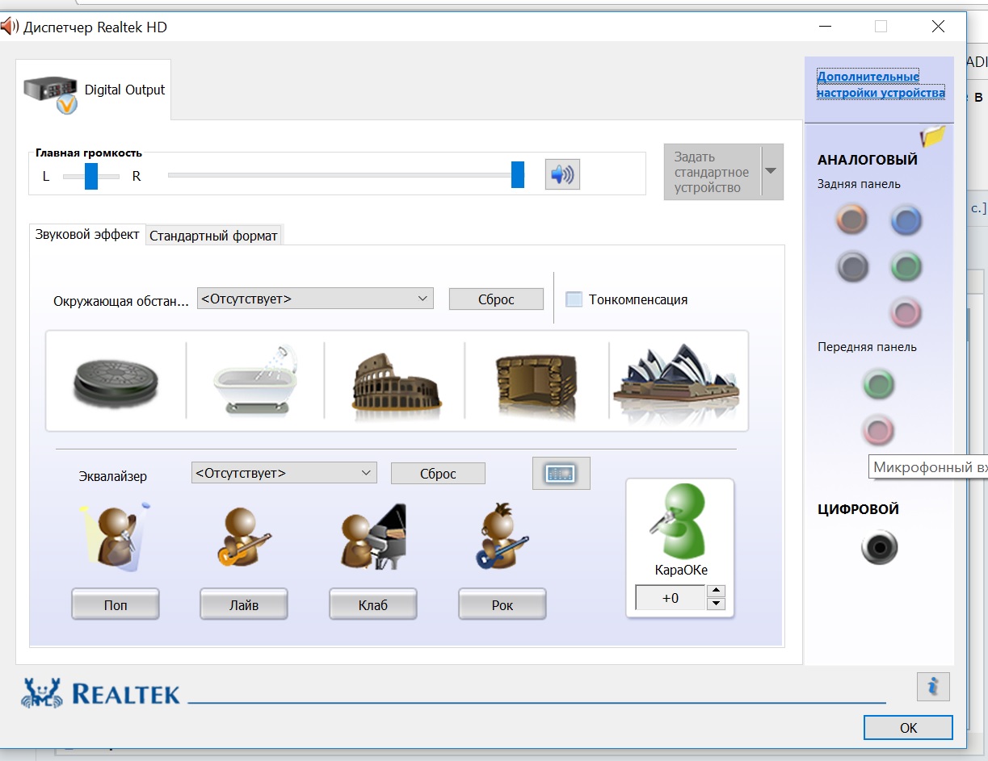Viewport: 988px width, 761px height.
Task: Click the digital output jack icon
Action: (879, 548)
